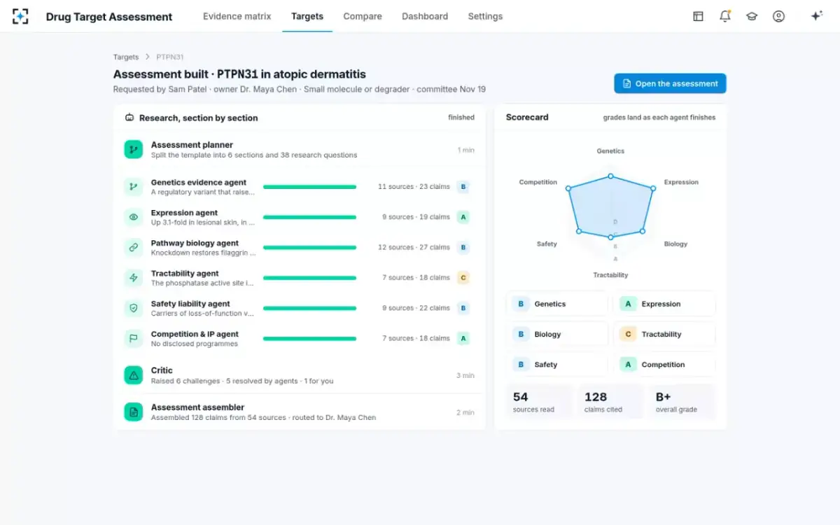Click the '3 min' duration on Critic row
840x525 pixels.
click(465, 376)
